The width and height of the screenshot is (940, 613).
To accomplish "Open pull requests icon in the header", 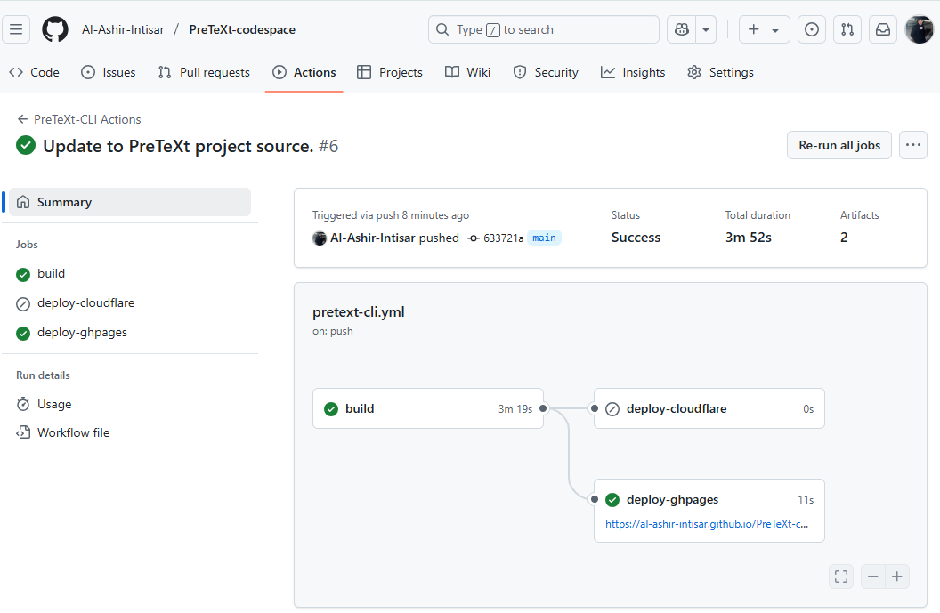I will 847,29.
